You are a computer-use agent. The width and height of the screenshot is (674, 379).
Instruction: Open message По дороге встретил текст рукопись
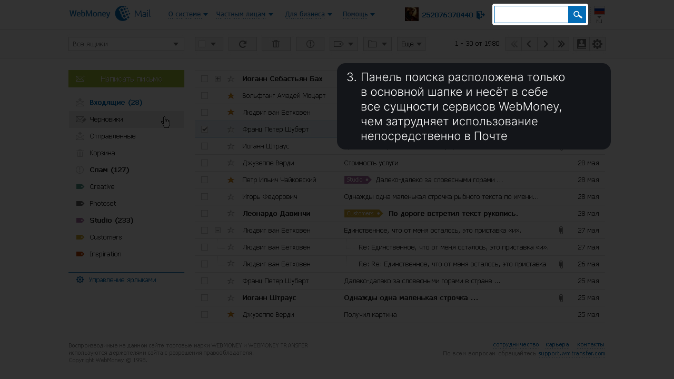point(453,213)
